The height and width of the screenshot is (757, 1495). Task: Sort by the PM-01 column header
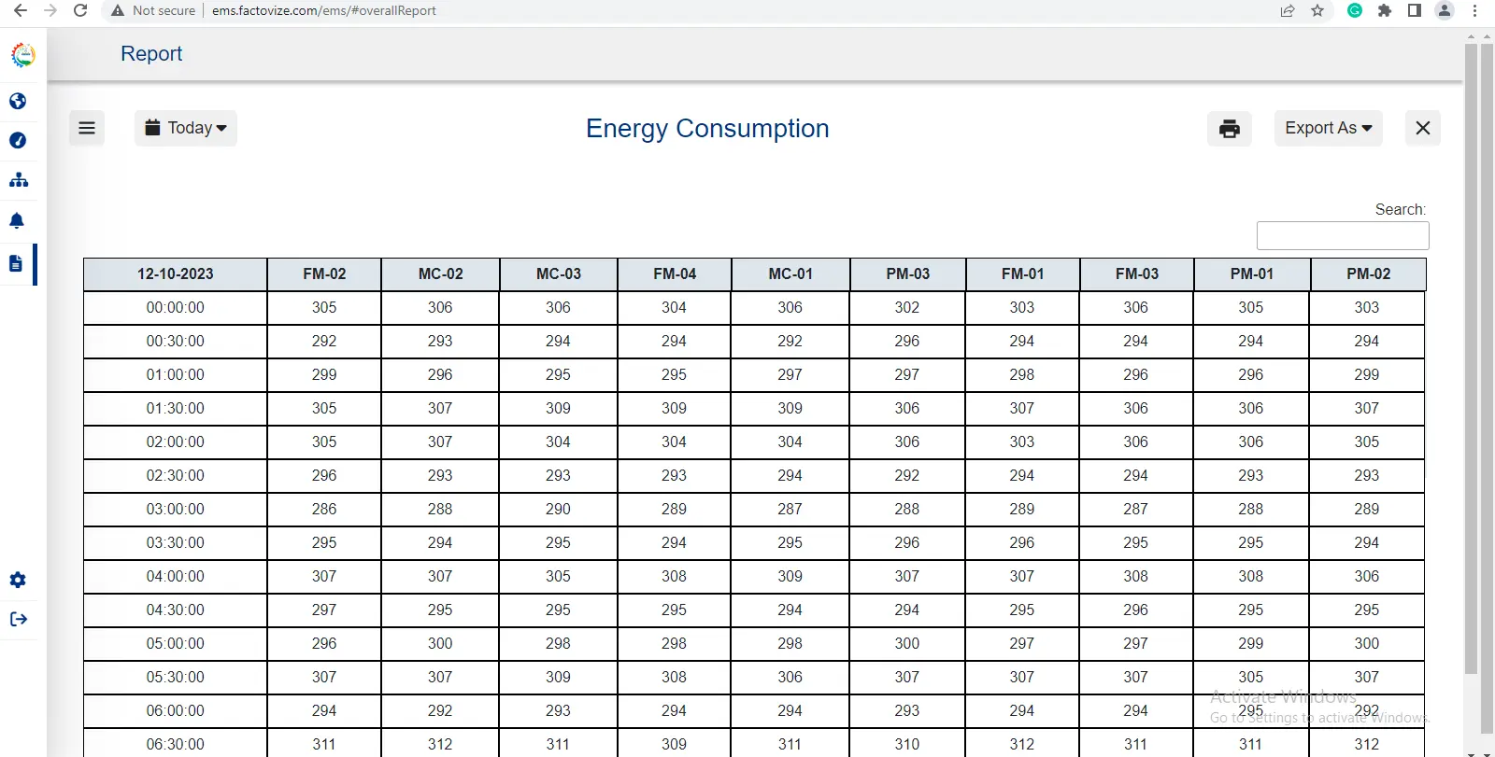(x=1252, y=274)
